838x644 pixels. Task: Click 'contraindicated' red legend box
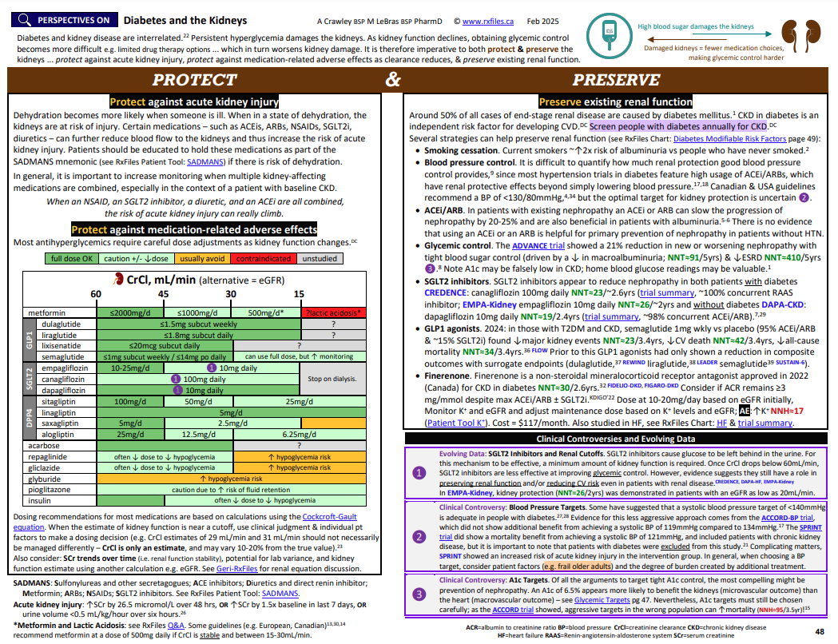(x=264, y=259)
